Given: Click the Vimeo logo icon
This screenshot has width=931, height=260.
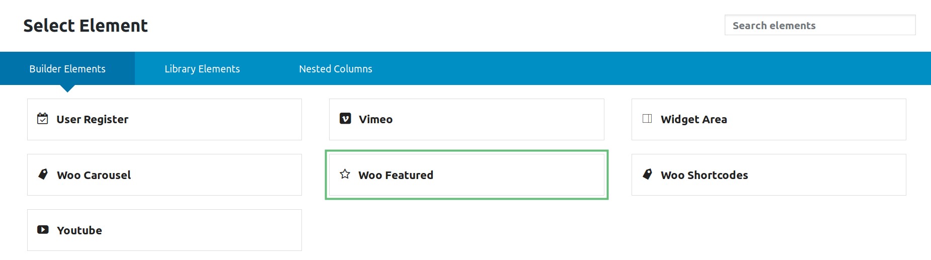Looking at the screenshot, I should tap(345, 119).
